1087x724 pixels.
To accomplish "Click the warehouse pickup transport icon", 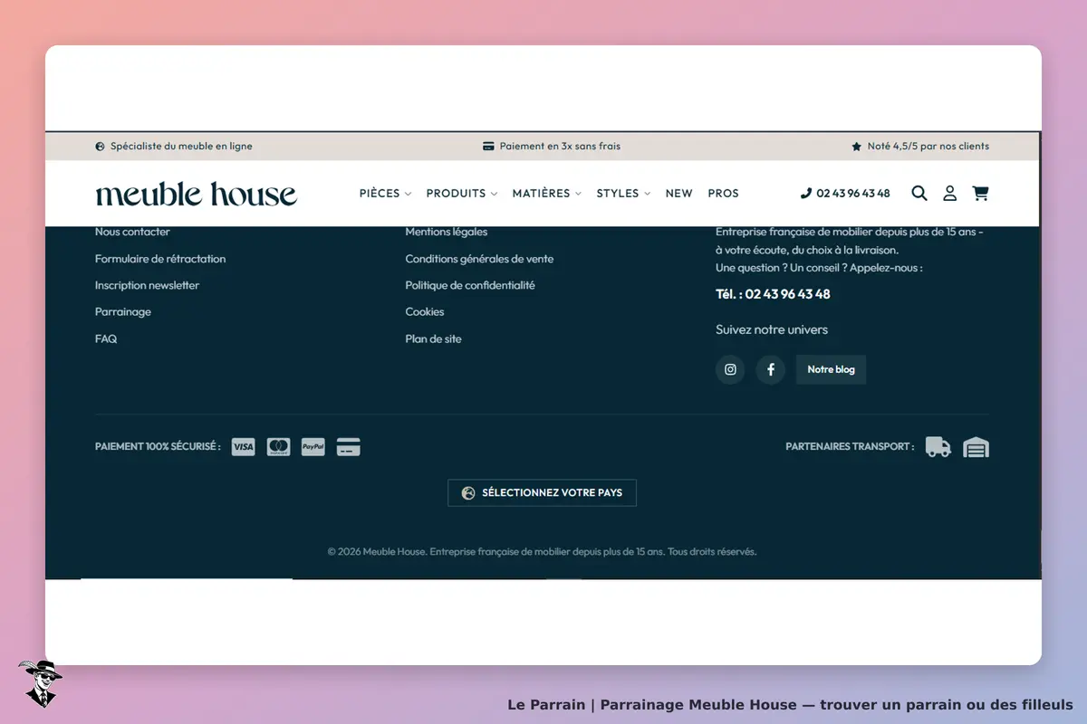I will pyautogui.click(x=976, y=447).
